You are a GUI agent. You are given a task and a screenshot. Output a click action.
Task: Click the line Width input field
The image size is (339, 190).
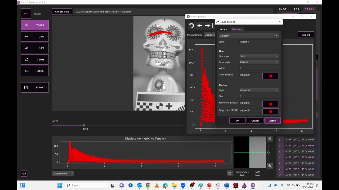(259, 68)
